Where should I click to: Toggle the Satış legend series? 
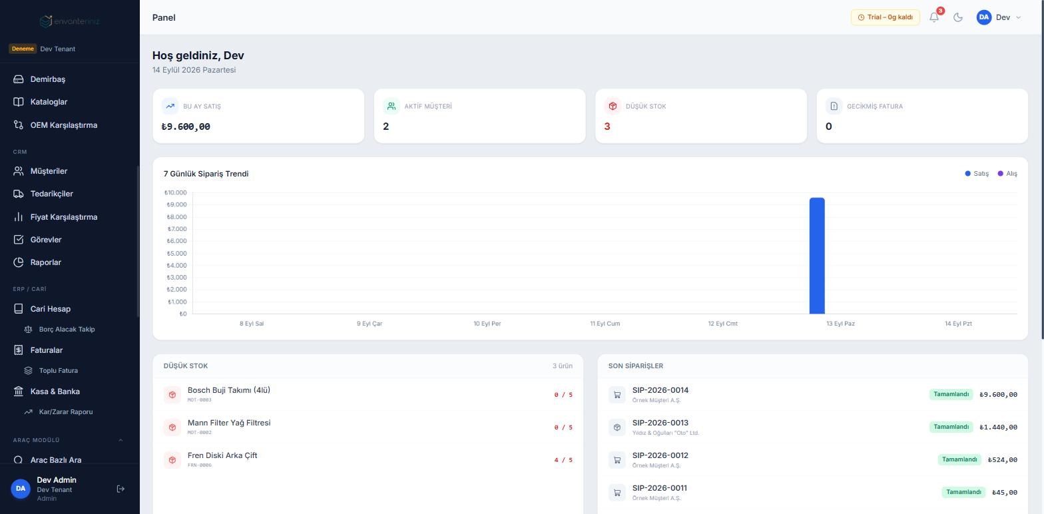[x=977, y=174]
